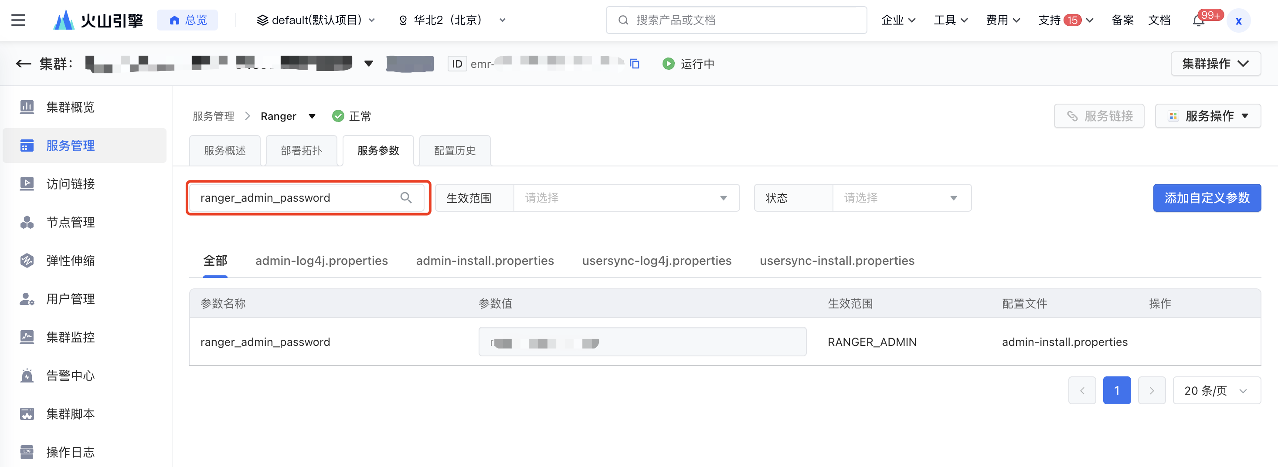The width and height of the screenshot is (1278, 467).
Task: Open the 20 条/页 page size dropdown
Action: pos(1217,391)
